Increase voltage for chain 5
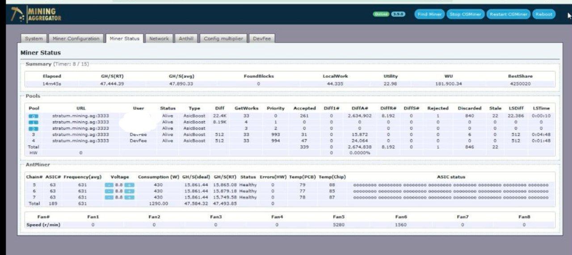572x255 pixels. (x=129, y=185)
